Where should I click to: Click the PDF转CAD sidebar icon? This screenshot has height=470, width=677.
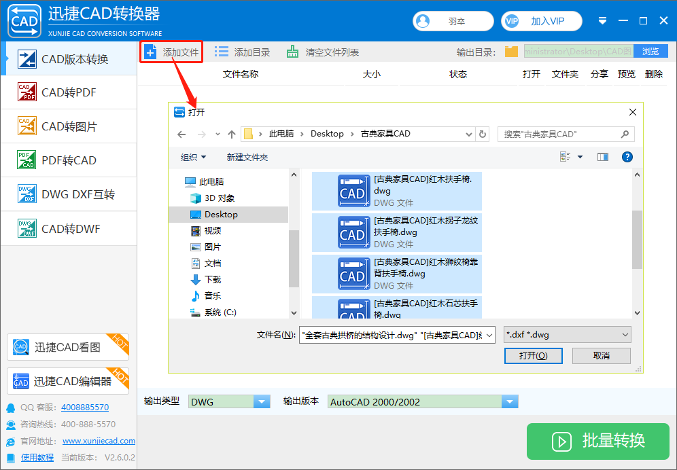point(27,160)
